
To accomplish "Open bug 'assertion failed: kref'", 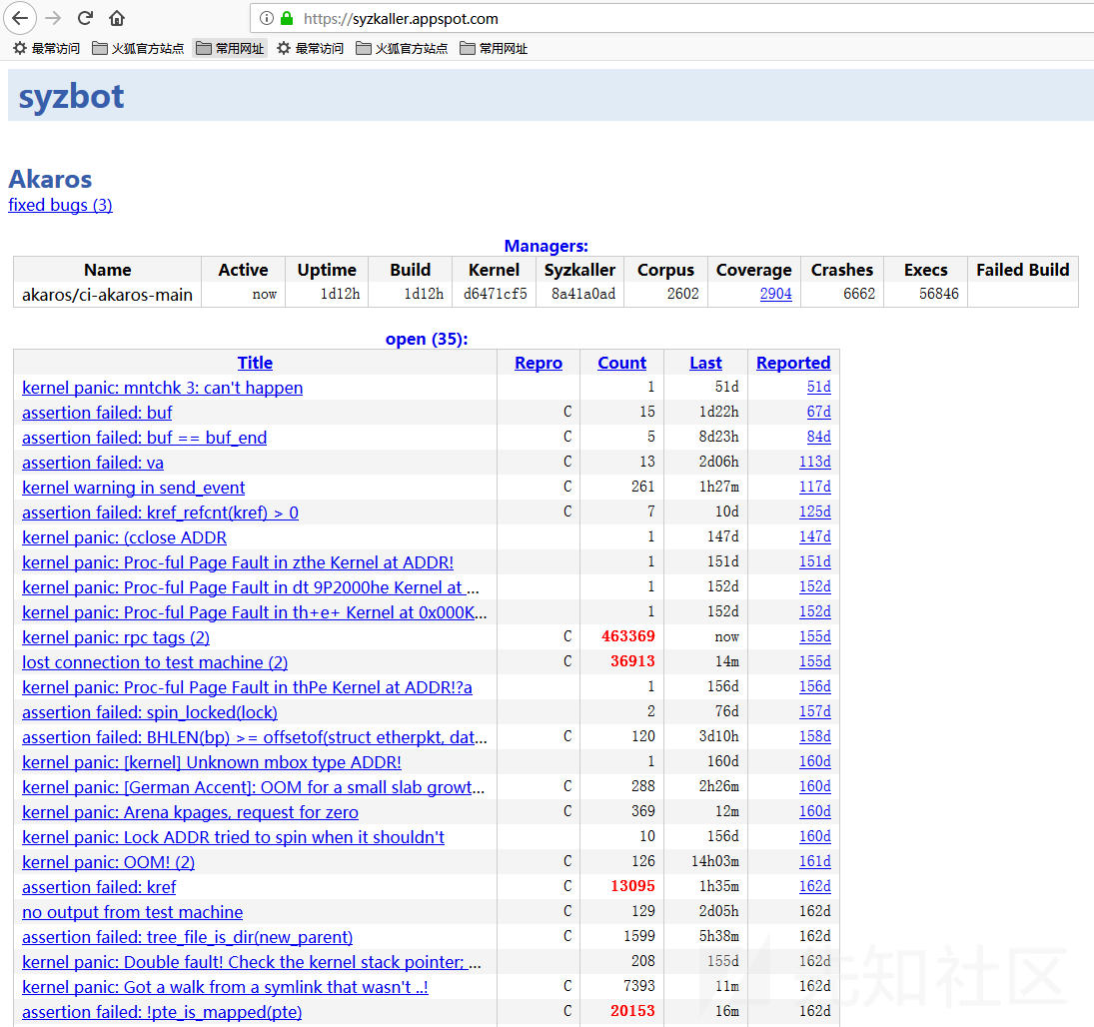I will (x=99, y=887).
